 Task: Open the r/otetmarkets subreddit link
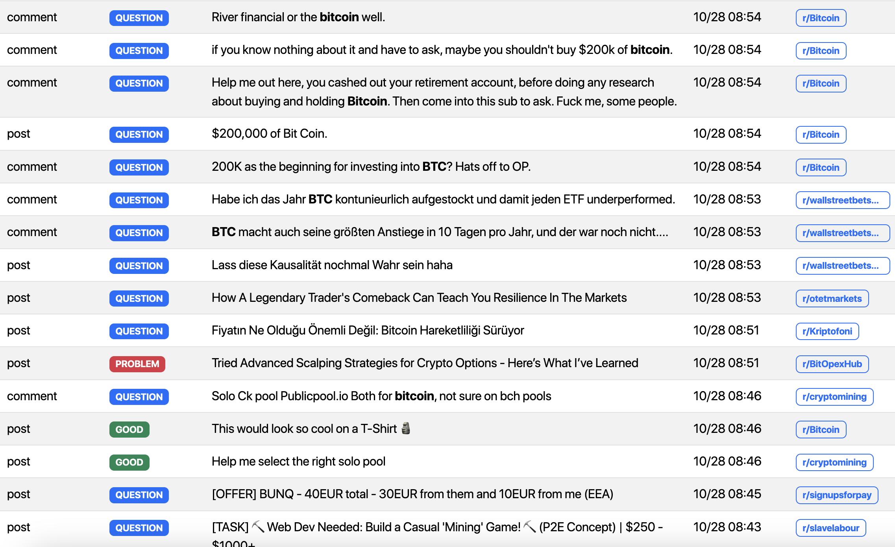click(832, 299)
